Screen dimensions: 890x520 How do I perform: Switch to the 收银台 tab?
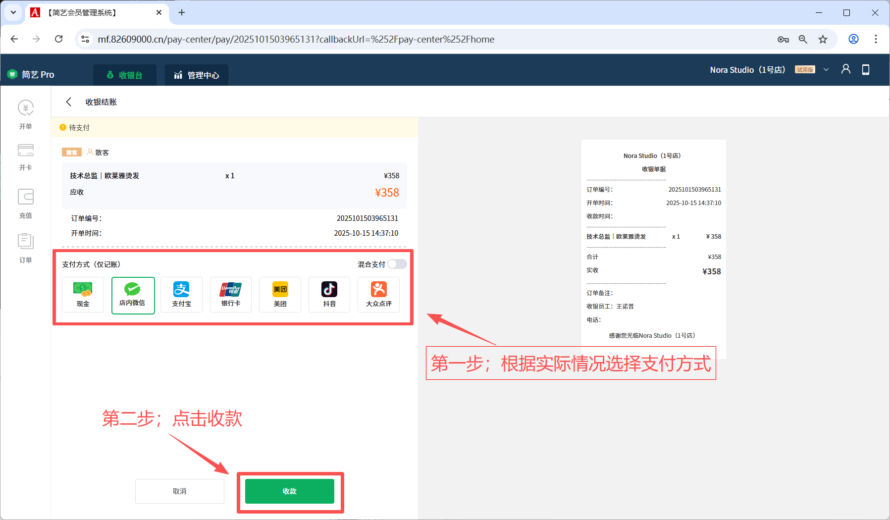coord(125,75)
